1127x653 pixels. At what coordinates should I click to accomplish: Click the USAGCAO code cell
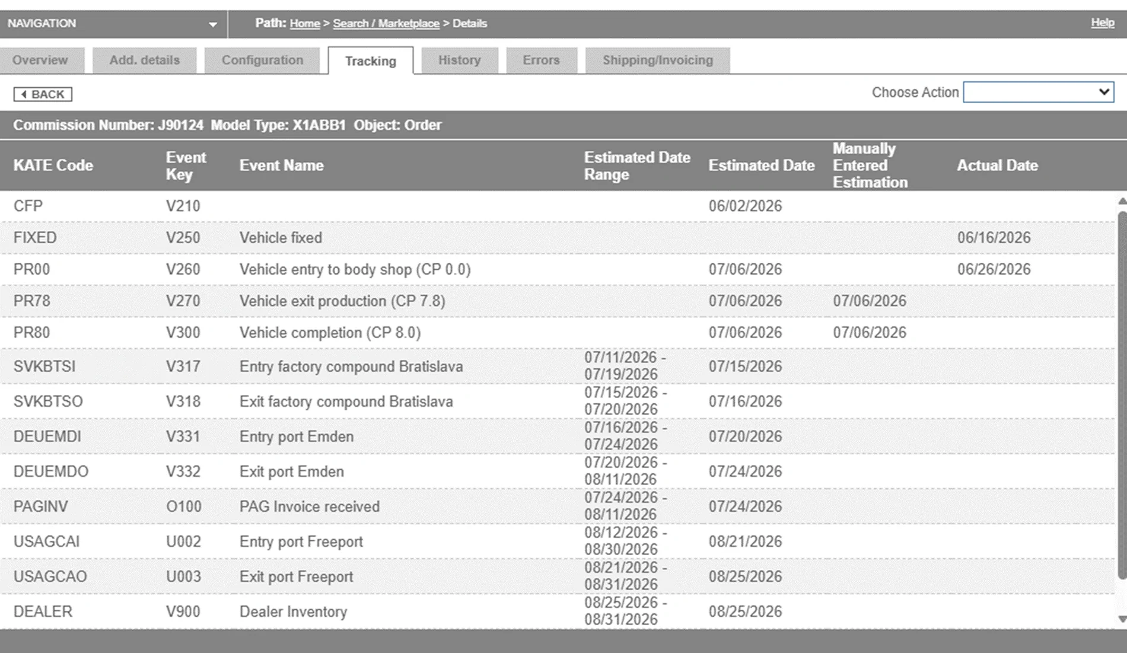tap(50, 576)
